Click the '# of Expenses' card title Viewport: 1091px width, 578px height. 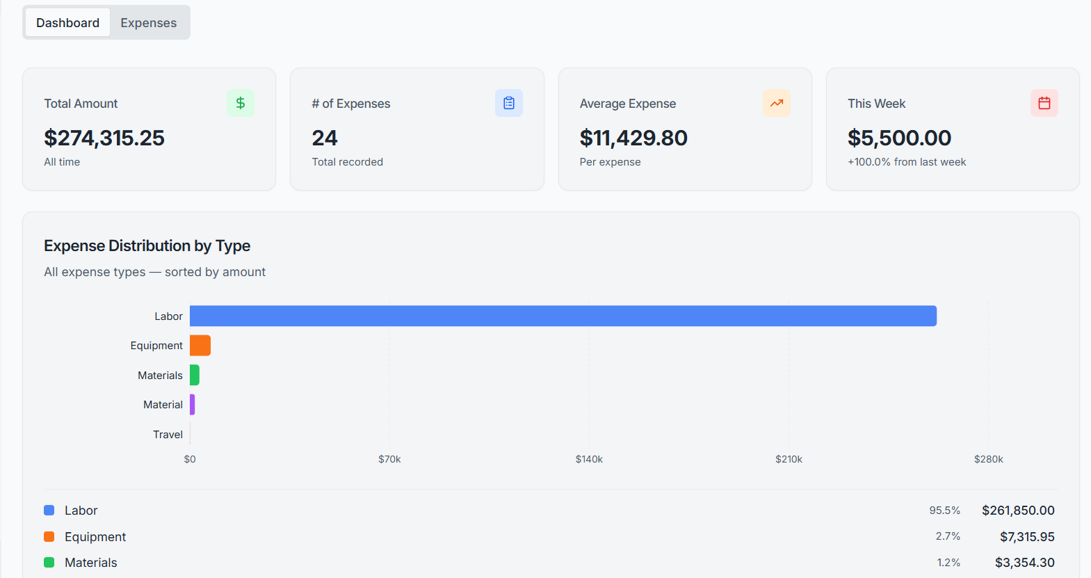point(351,104)
